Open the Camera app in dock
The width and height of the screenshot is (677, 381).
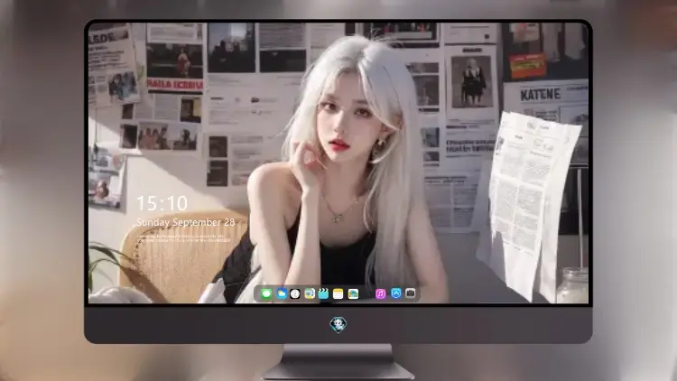[x=411, y=293]
